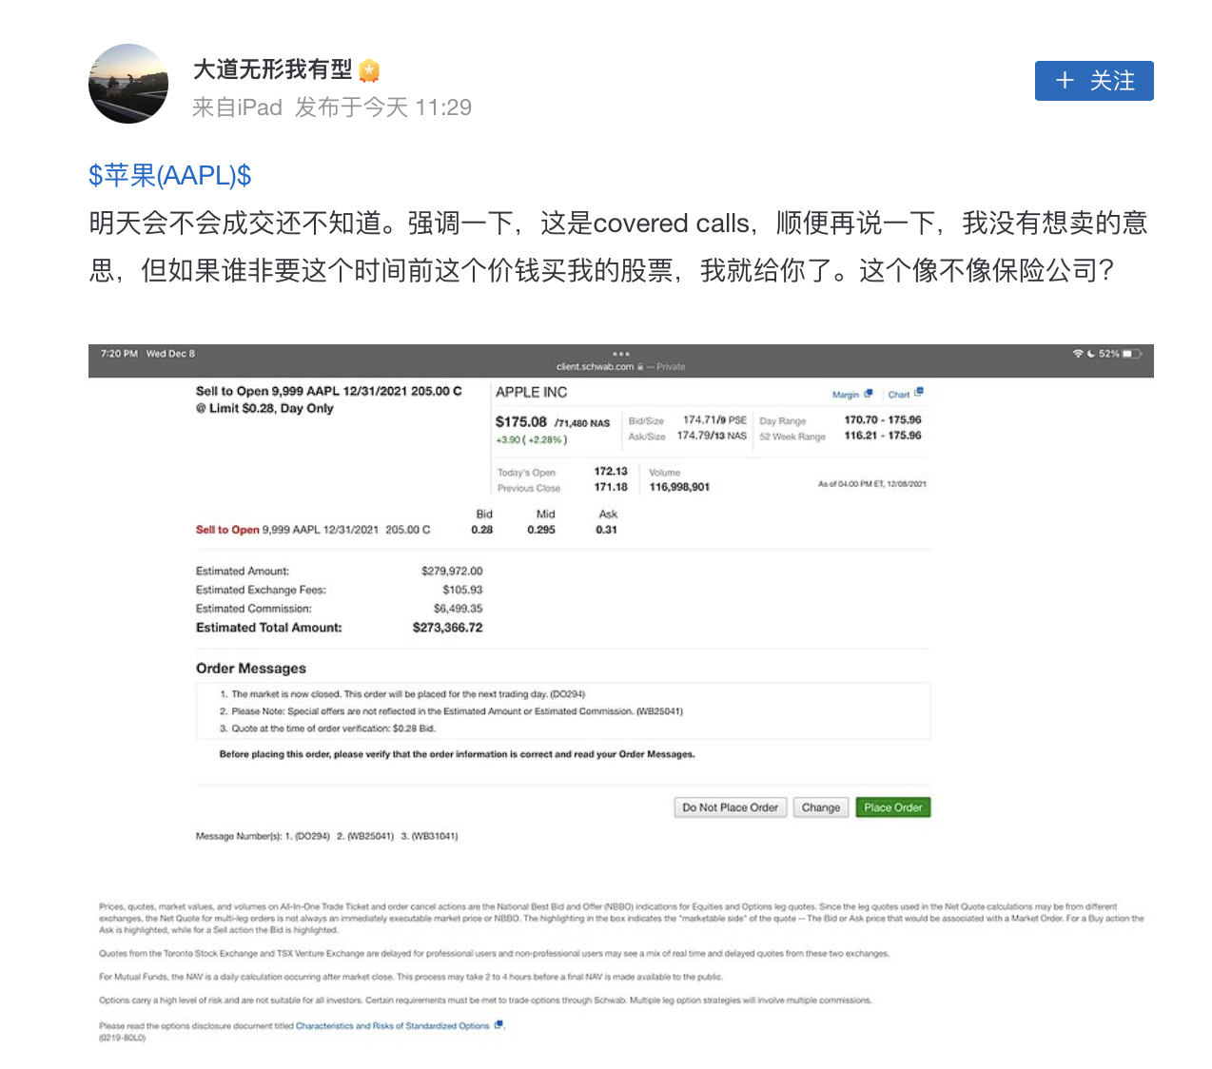Click the Bid value 0.28

482,530
